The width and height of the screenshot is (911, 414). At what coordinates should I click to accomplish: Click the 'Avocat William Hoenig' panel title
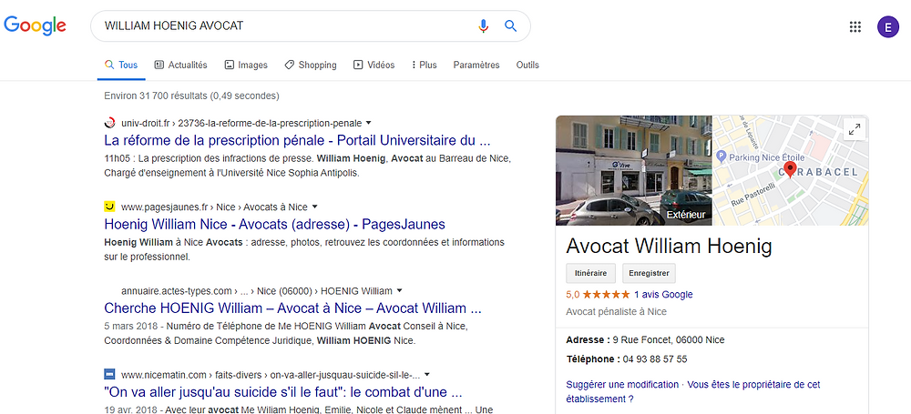click(670, 247)
